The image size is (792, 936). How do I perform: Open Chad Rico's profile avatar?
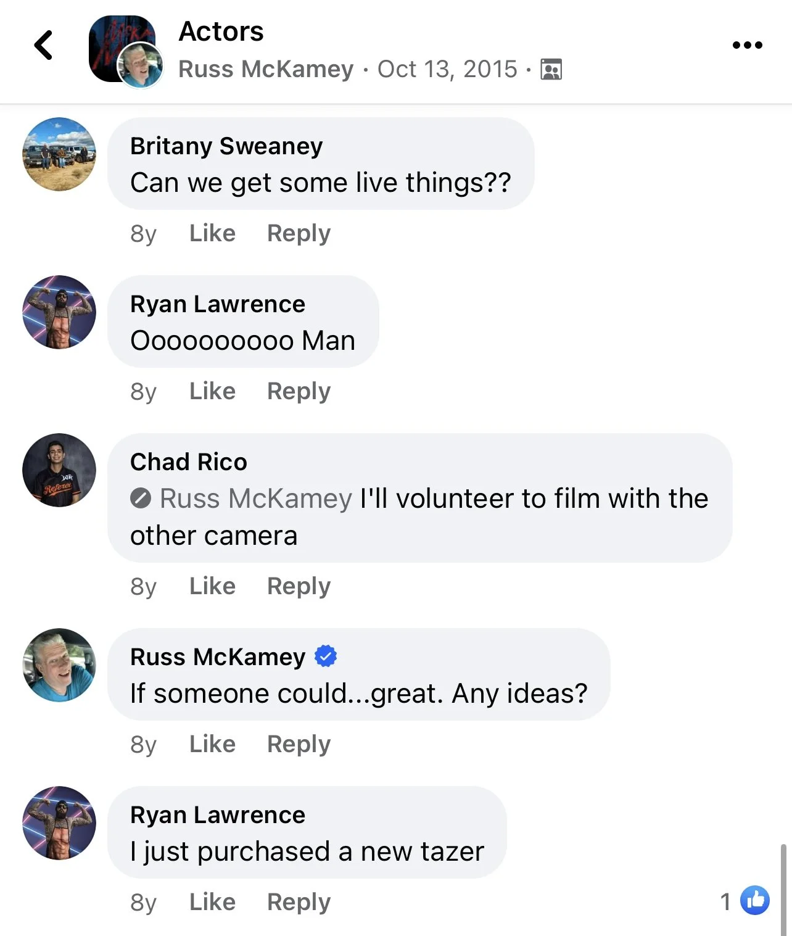point(59,470)
